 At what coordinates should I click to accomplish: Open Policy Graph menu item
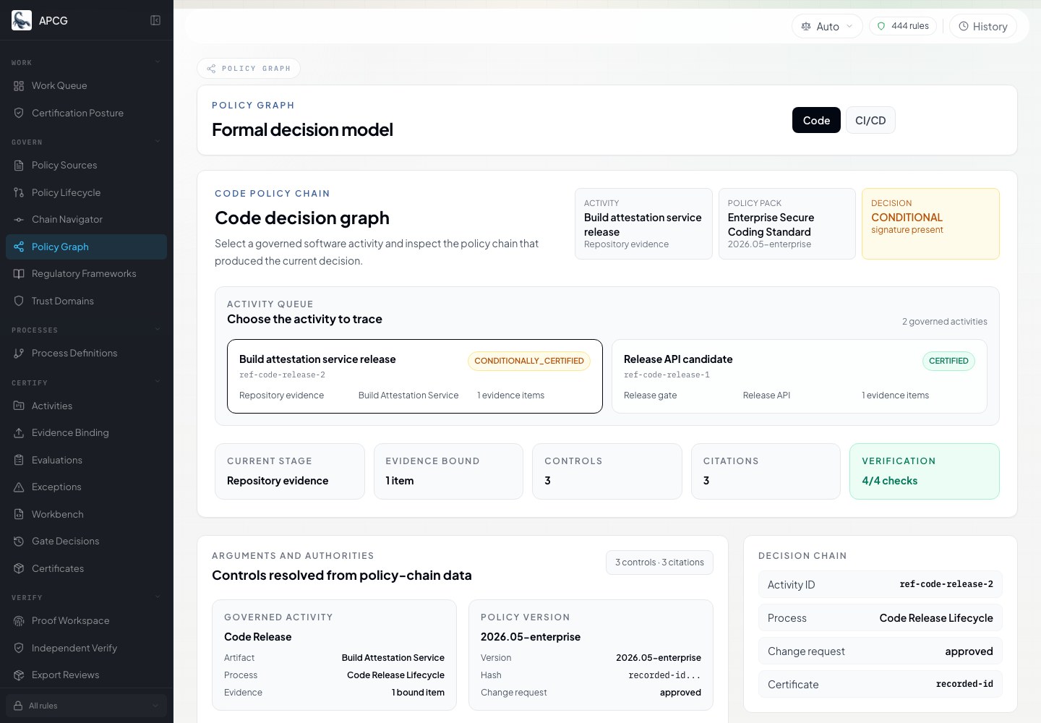tap(86, 247)
